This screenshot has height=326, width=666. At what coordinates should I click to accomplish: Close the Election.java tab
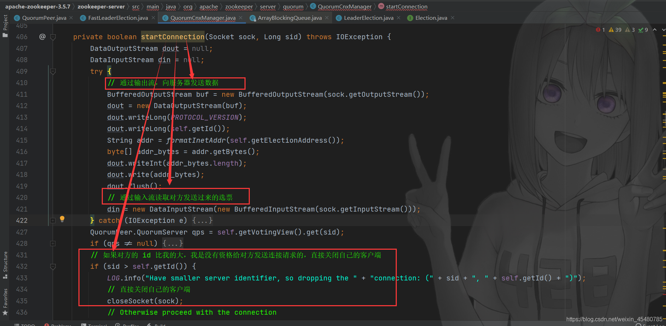pyautogui.click(x=453, y=18)
